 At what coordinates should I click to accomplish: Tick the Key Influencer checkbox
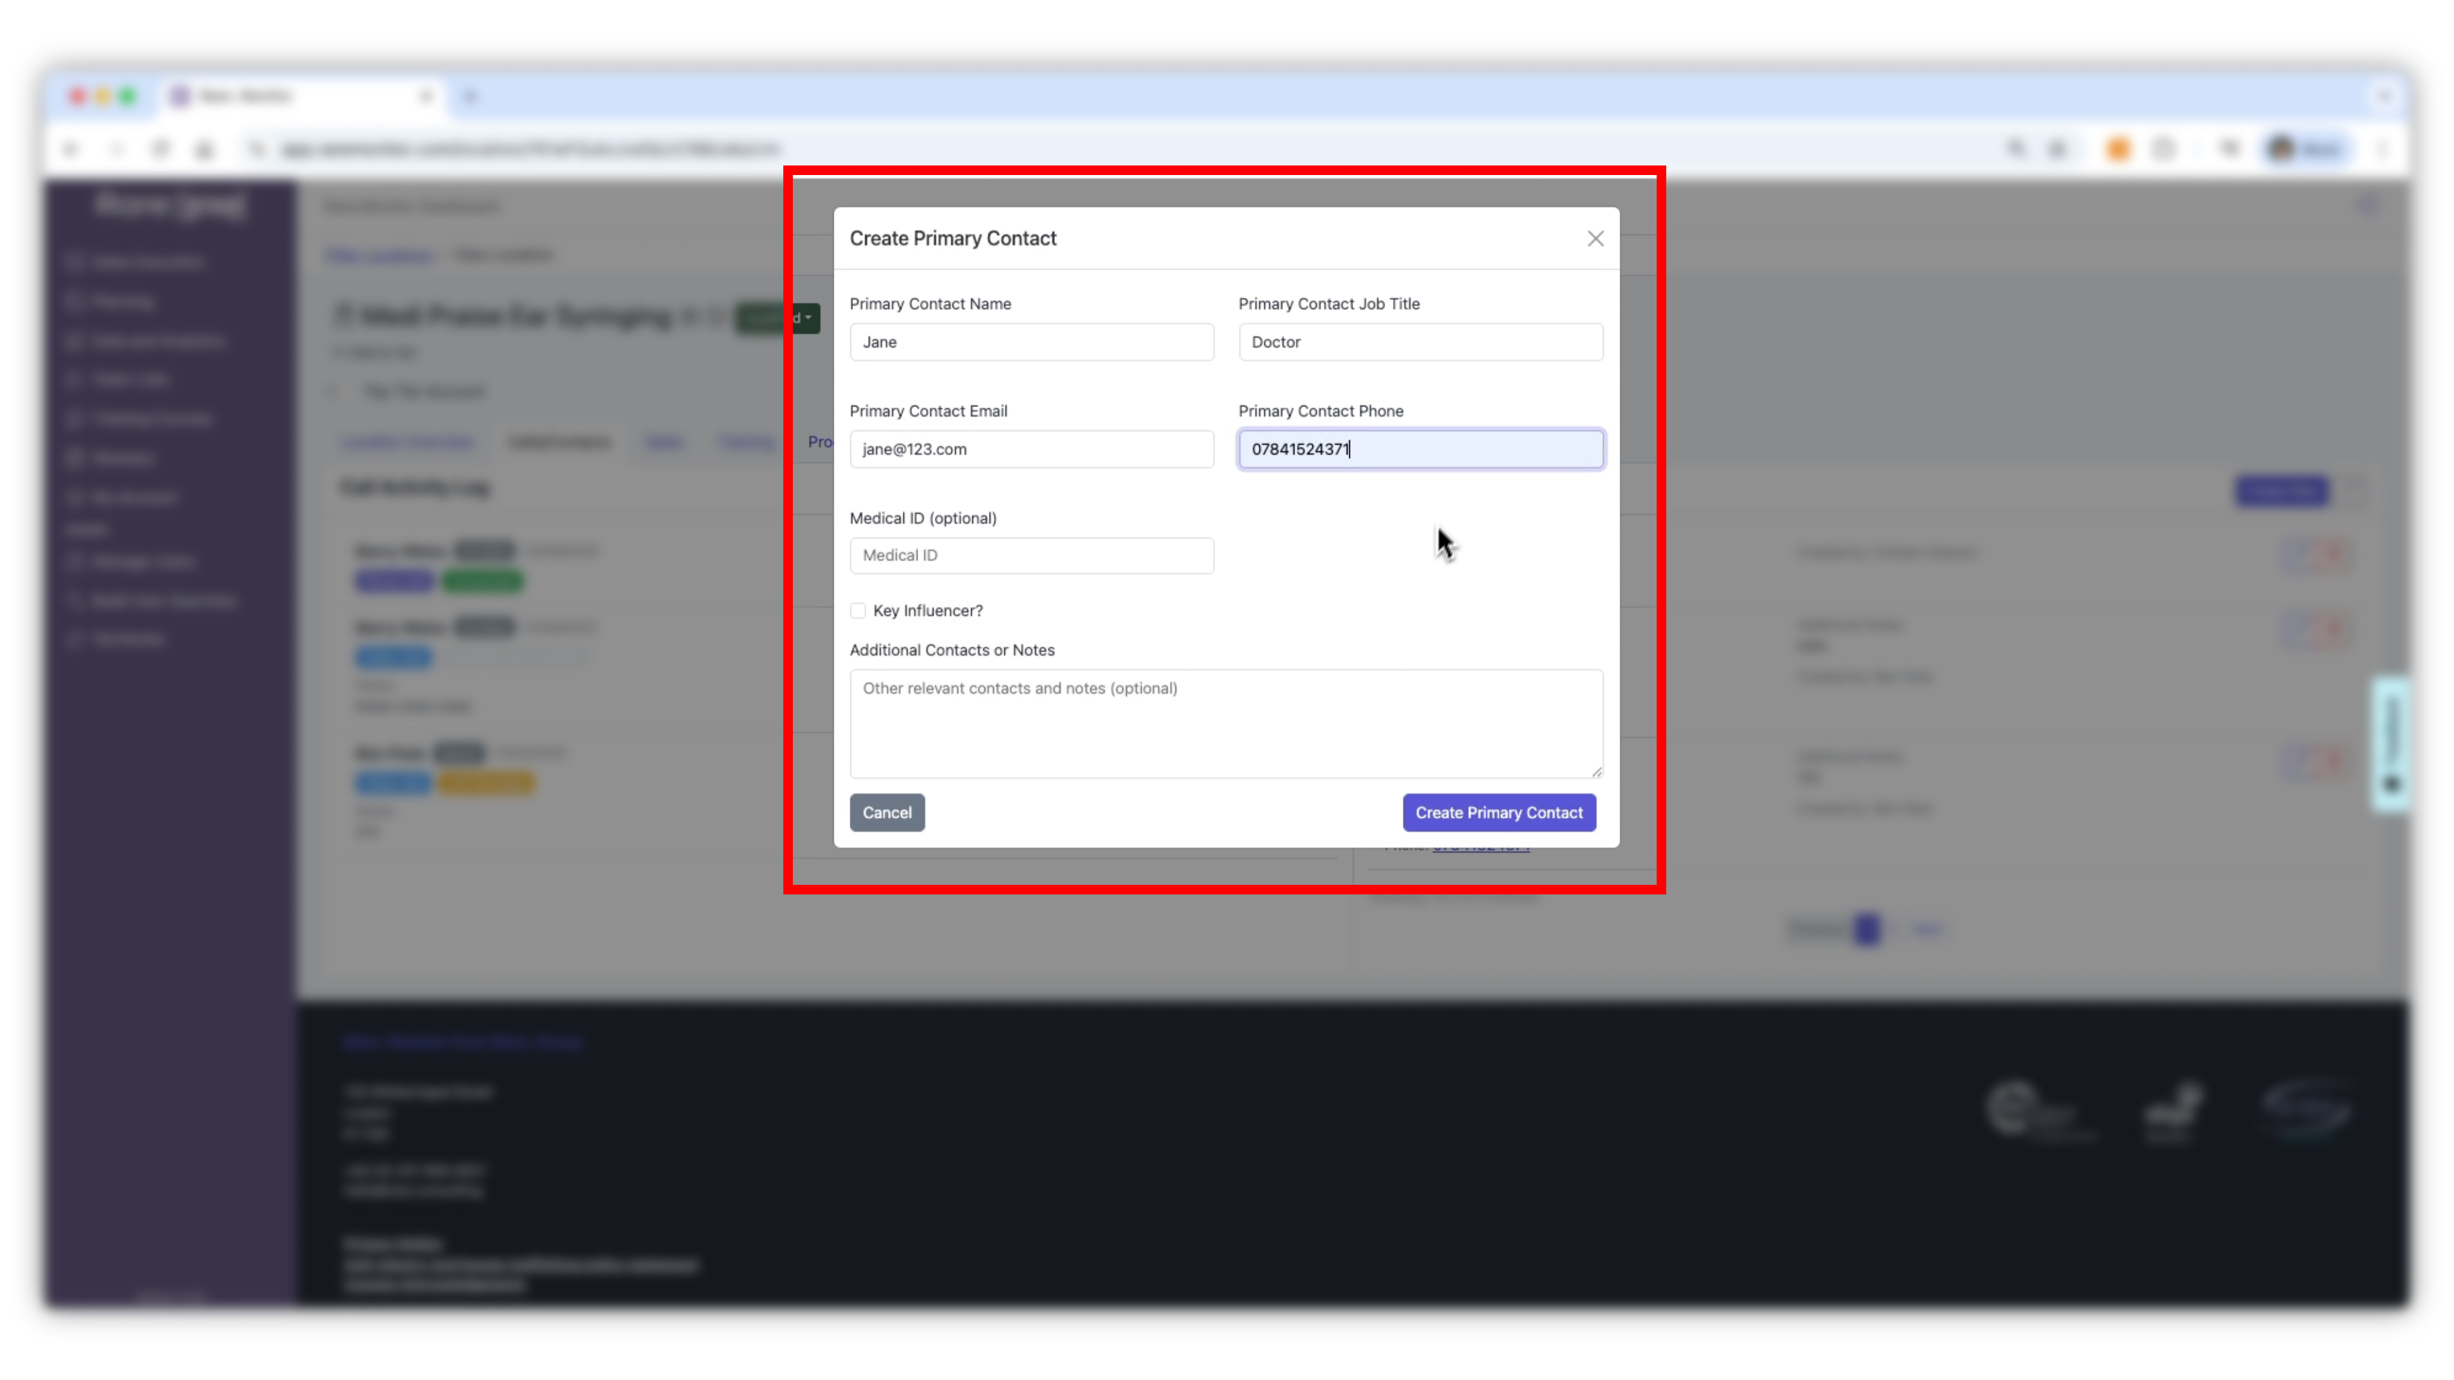[858, 611]
